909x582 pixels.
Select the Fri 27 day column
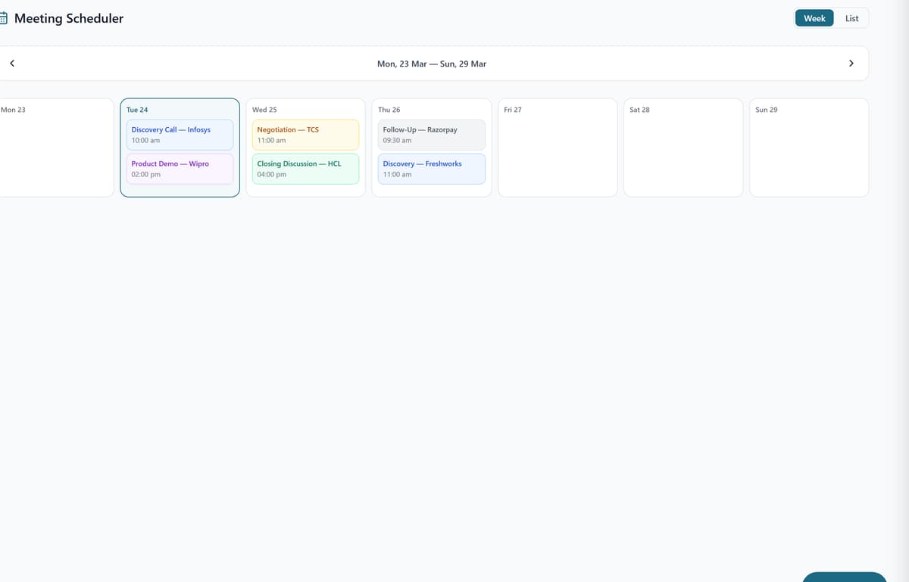click(x=558, y=148)
